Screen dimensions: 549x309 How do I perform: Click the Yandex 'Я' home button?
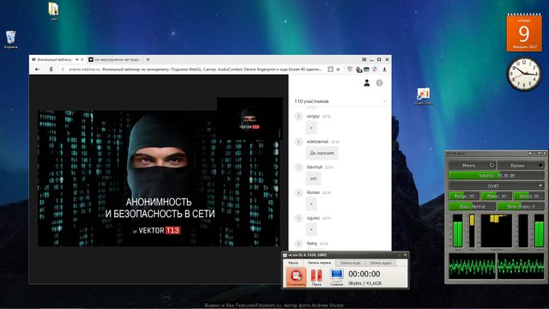point(51,70)
